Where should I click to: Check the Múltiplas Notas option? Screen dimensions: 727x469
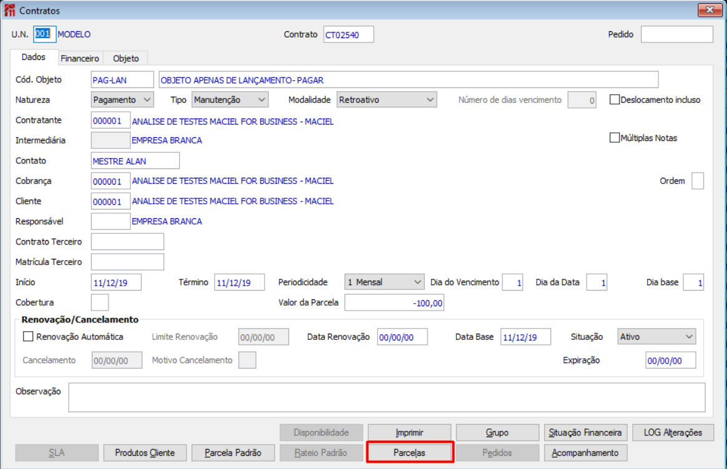coord(614,138)
